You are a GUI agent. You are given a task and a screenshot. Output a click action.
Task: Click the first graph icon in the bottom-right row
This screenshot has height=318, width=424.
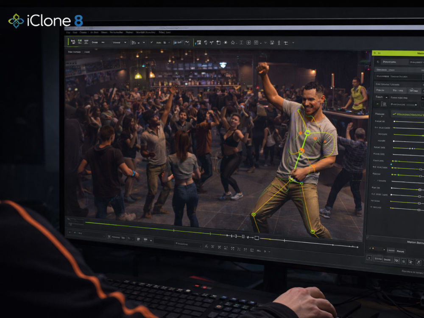pos(396,261)
